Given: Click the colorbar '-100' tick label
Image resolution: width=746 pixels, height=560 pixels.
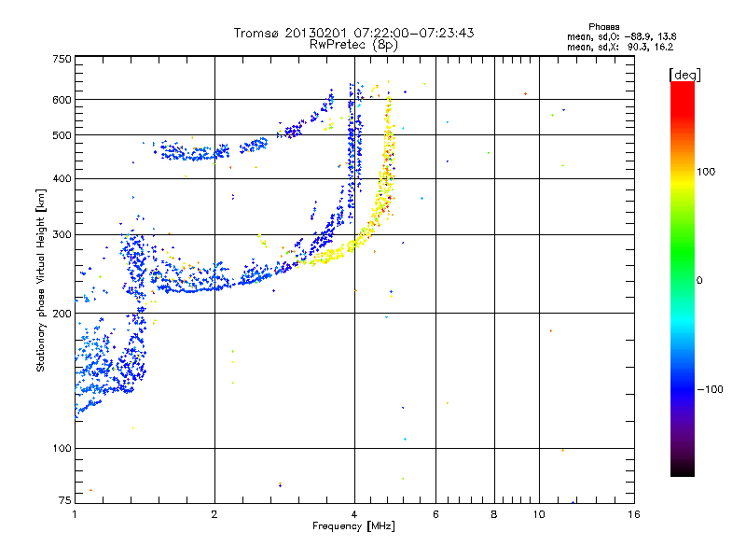Looking at the screenshot, I should point(710,389).
